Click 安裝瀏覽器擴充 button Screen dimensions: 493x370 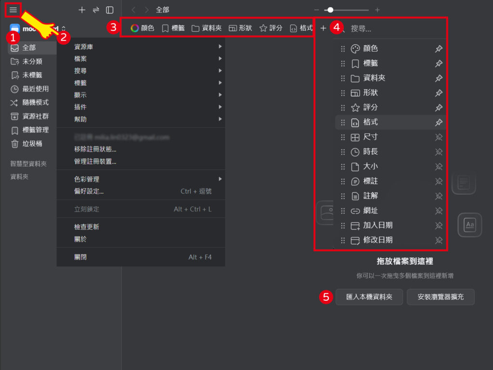441,297
